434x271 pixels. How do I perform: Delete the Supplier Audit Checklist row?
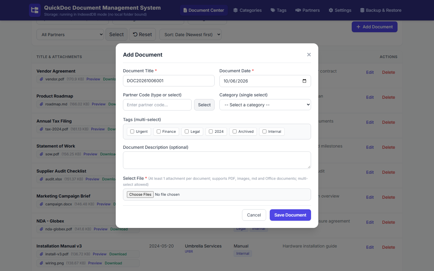(x=388, y=172)
